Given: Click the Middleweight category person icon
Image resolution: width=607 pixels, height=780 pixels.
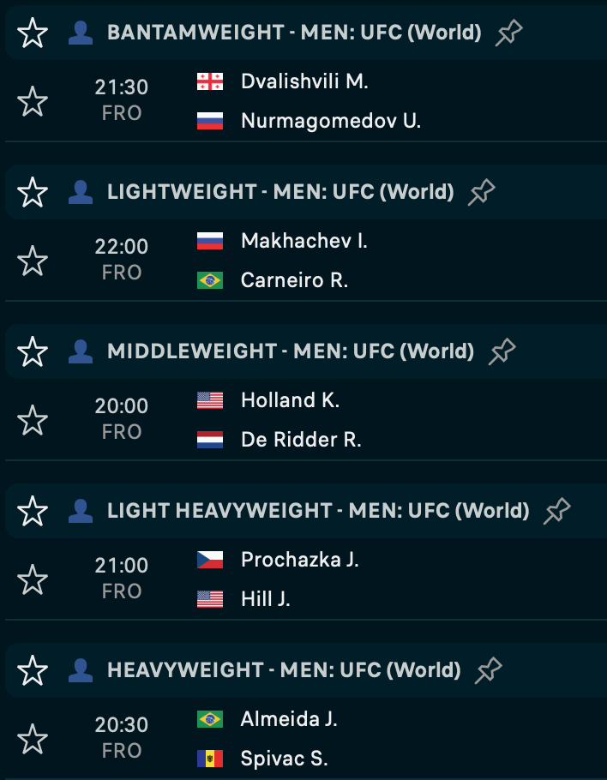Looking at the screenshot, I should (x=81, y=351).
